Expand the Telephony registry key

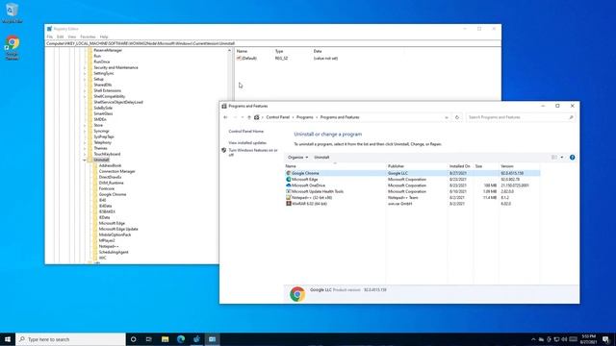(85, 143)
